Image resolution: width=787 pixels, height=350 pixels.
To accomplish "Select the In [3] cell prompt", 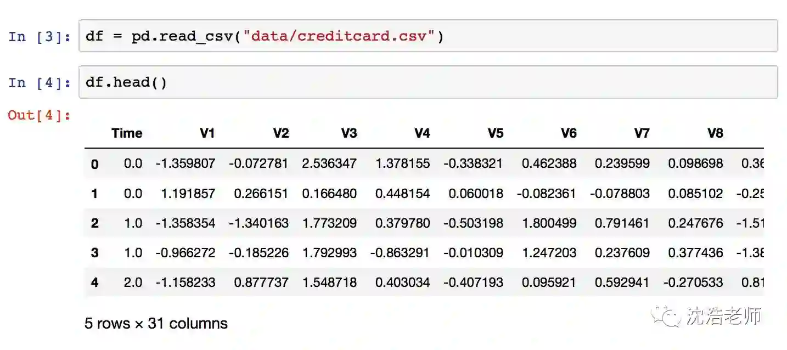I will (40, 37).
